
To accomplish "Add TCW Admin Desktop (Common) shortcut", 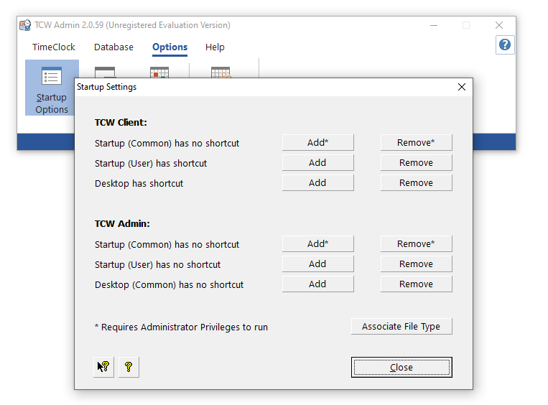I will click(x=317, y=284).
